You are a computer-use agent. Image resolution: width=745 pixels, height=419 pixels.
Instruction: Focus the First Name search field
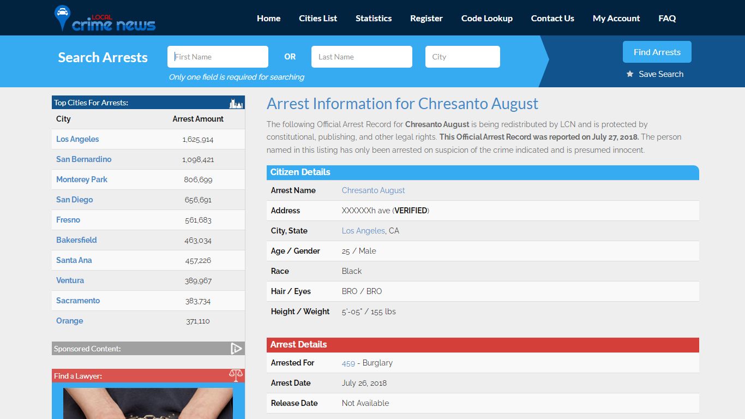218,57
